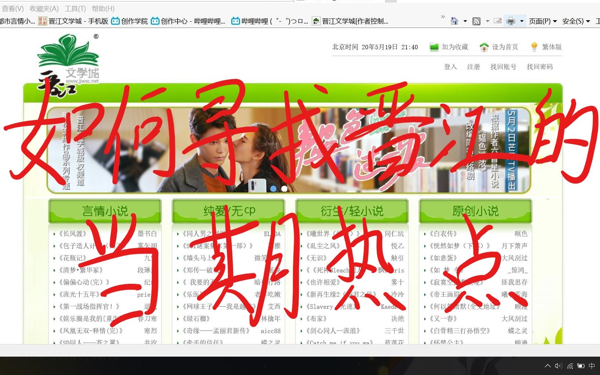
Task: Click the 找回密码 link
Action: pyautogui.click(x=540, y=67)
